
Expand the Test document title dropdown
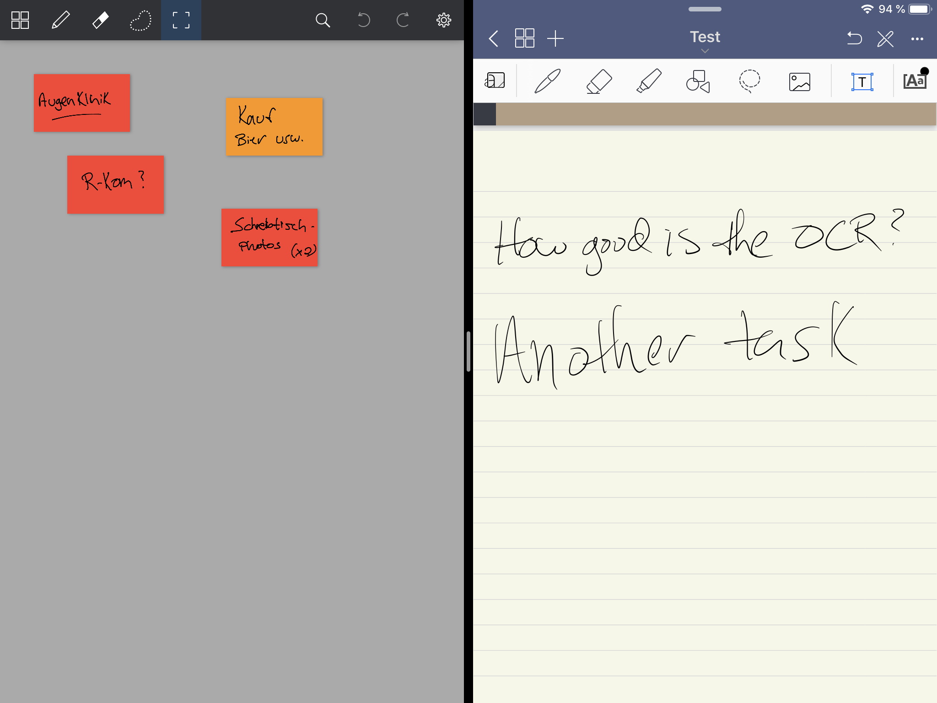click(705, 41)
